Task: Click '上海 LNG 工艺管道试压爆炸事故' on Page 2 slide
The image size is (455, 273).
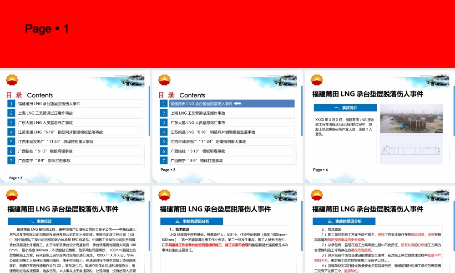Action: (79, 113)
